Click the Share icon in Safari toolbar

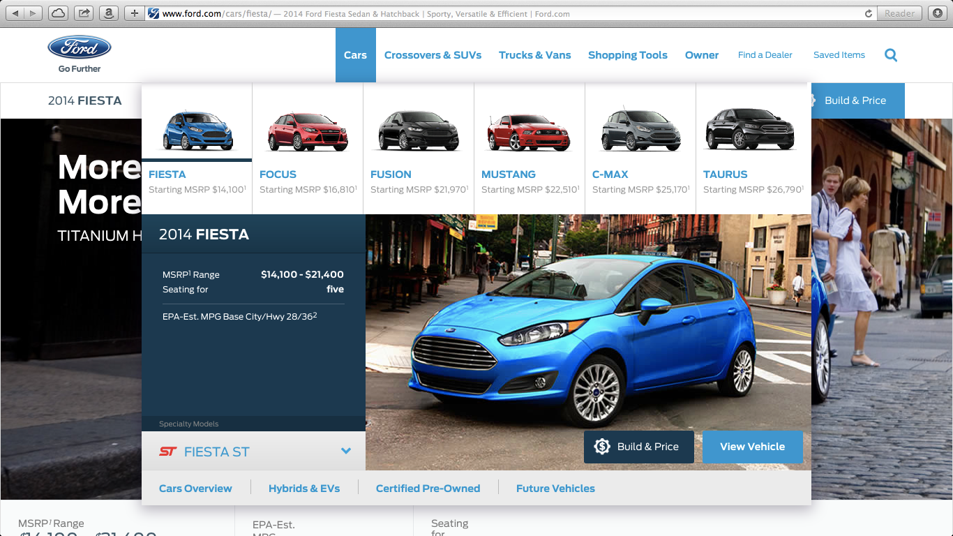coord(84,13)
